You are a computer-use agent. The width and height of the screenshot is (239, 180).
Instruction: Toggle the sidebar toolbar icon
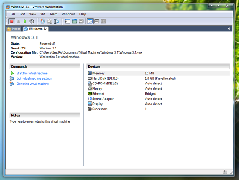pyautogui.click(x=68, y=21)
